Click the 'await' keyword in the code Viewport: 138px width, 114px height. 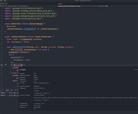(15, 81)
